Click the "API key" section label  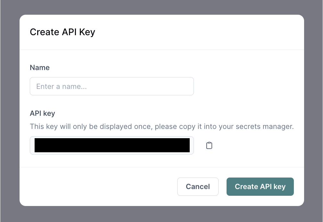42,113
